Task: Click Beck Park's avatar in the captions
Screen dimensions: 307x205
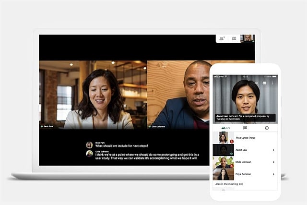Action: point(89,145)
